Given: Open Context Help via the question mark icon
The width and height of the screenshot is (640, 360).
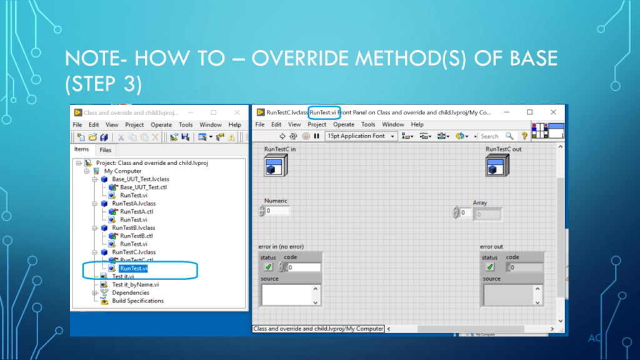Looking at the screenshot, I should click(x=524, y=136).
